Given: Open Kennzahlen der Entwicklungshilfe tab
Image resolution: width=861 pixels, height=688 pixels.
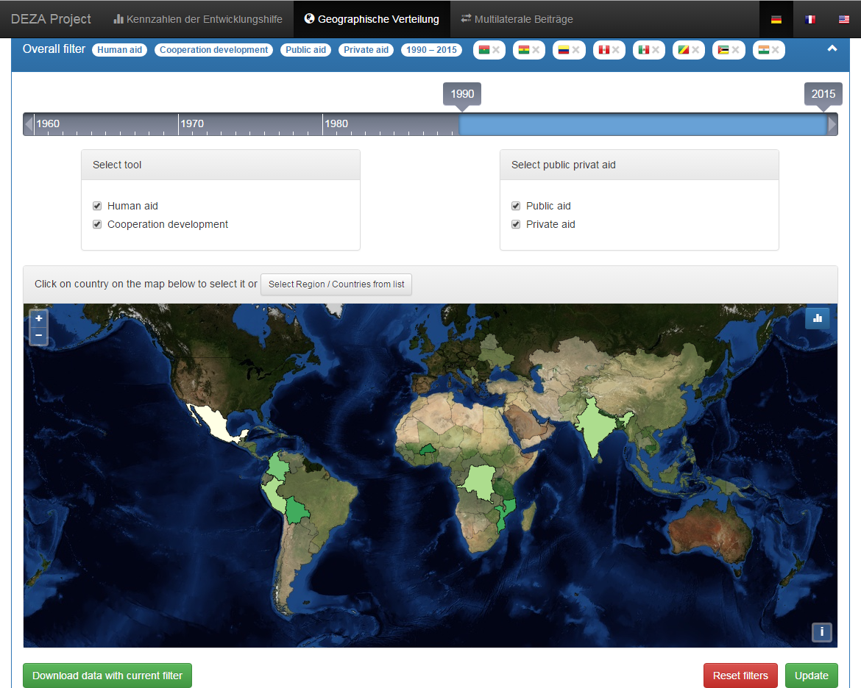Looking at the screenshot, I should click(x=198, y=19).
